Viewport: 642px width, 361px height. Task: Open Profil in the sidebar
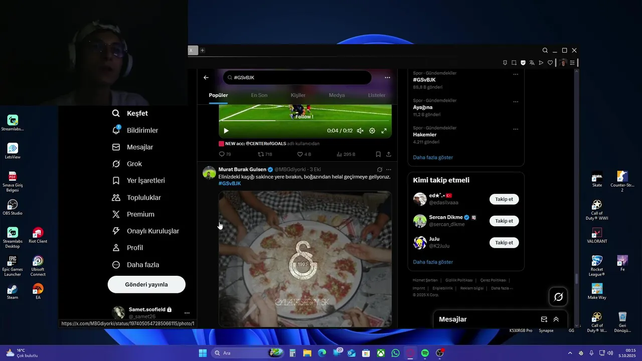[128, 248]
